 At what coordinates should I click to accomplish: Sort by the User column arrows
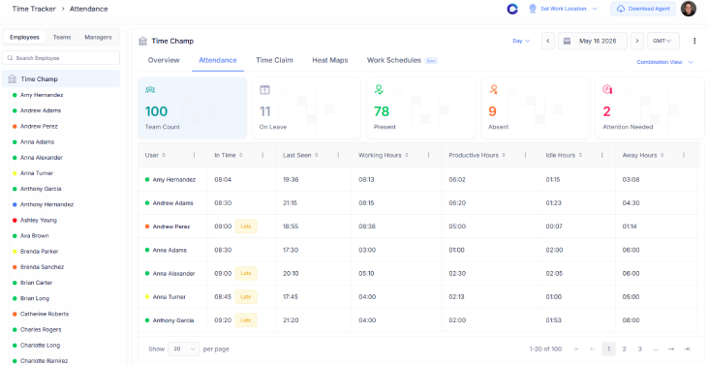point(164,155)
